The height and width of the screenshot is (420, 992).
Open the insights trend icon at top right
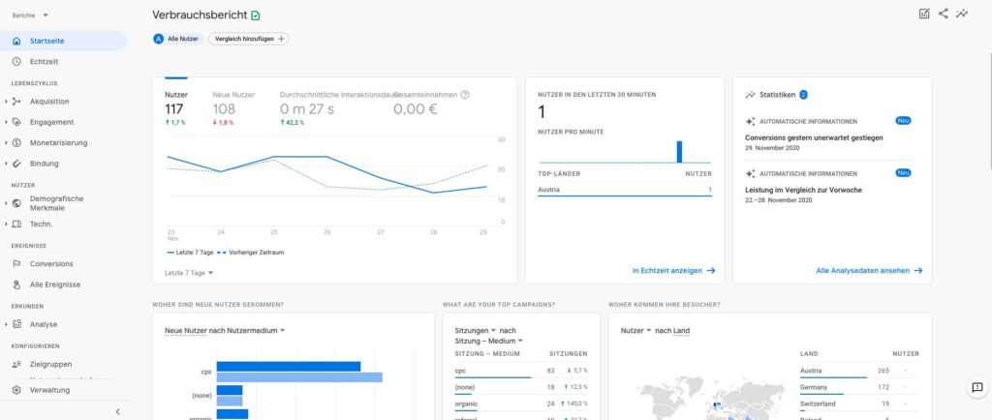[x=962, y=14]
